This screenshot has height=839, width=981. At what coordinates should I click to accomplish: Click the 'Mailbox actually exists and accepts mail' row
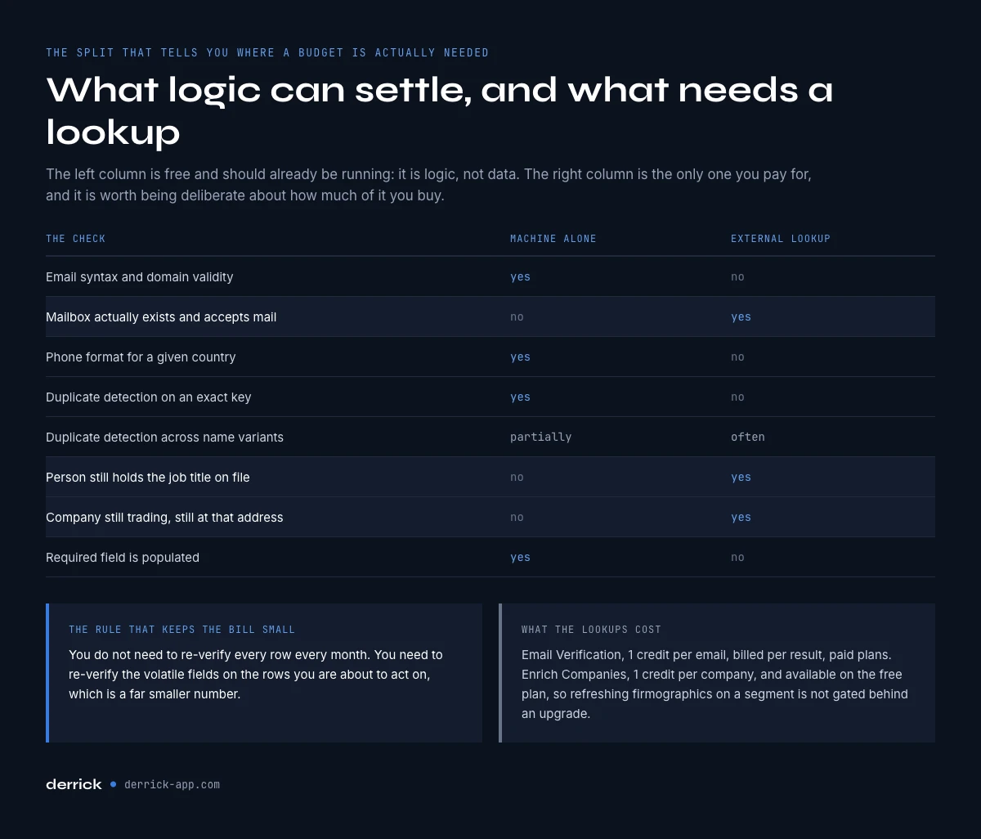point(490,316)
